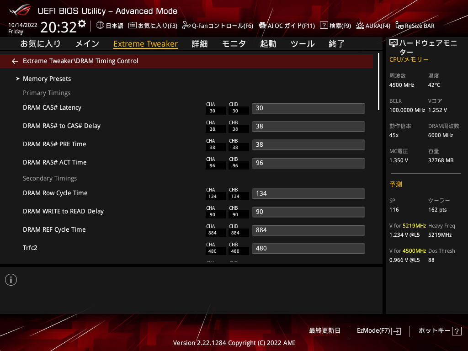
Task: Open the お気に入り tab
Action: pyautogui.click(x=40, y=44)
